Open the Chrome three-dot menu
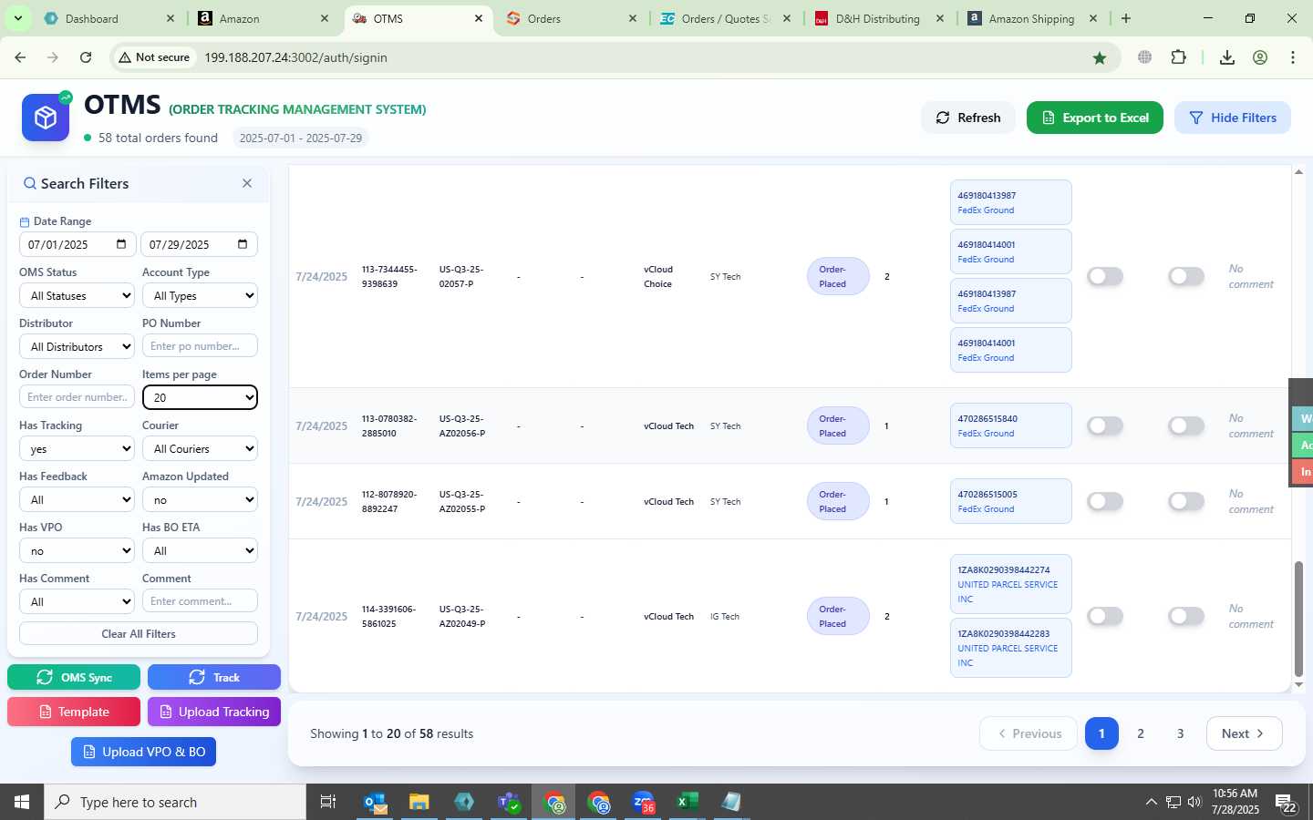Viewport: 1313px width, 820px height. coord(1293,57)
